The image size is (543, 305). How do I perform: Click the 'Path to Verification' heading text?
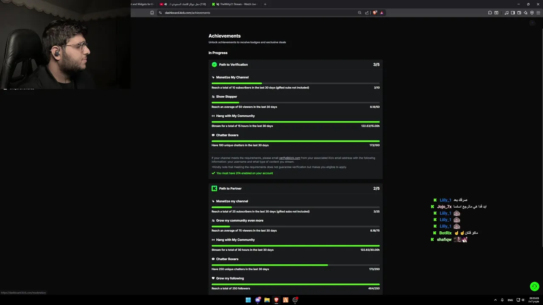coord(233,65)
